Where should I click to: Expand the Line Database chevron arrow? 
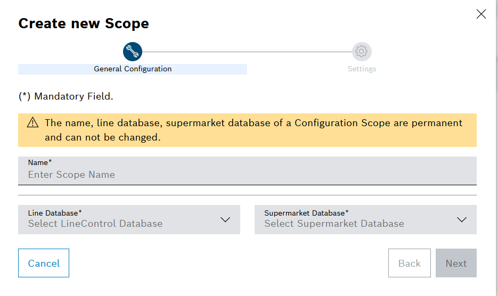[225, 219]
